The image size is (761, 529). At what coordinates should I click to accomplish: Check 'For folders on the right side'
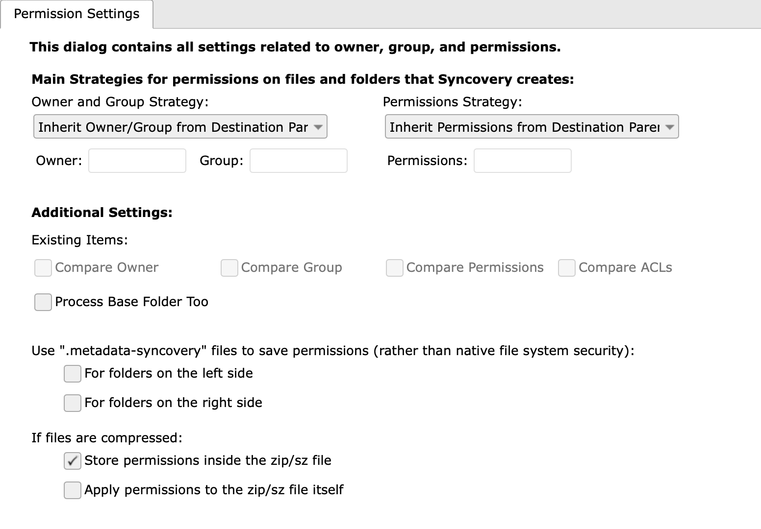[72, 403]
